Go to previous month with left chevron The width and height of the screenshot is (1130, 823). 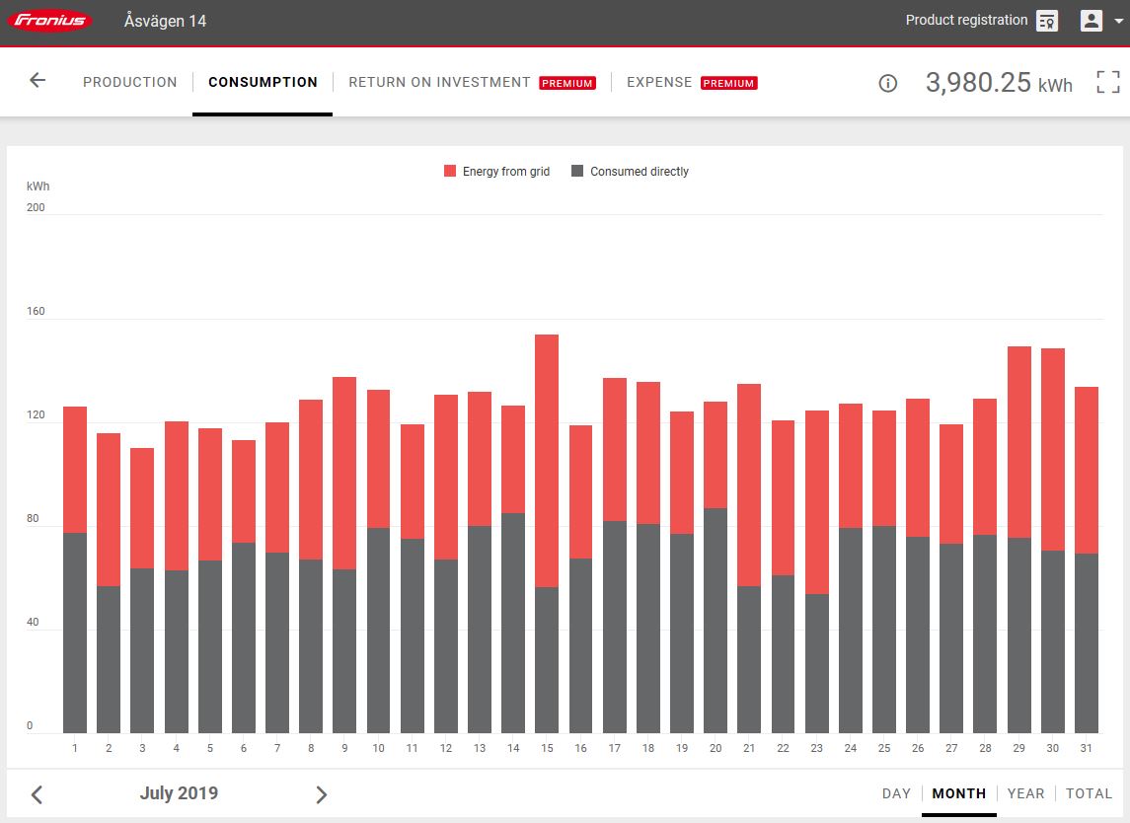click(37, 794)
